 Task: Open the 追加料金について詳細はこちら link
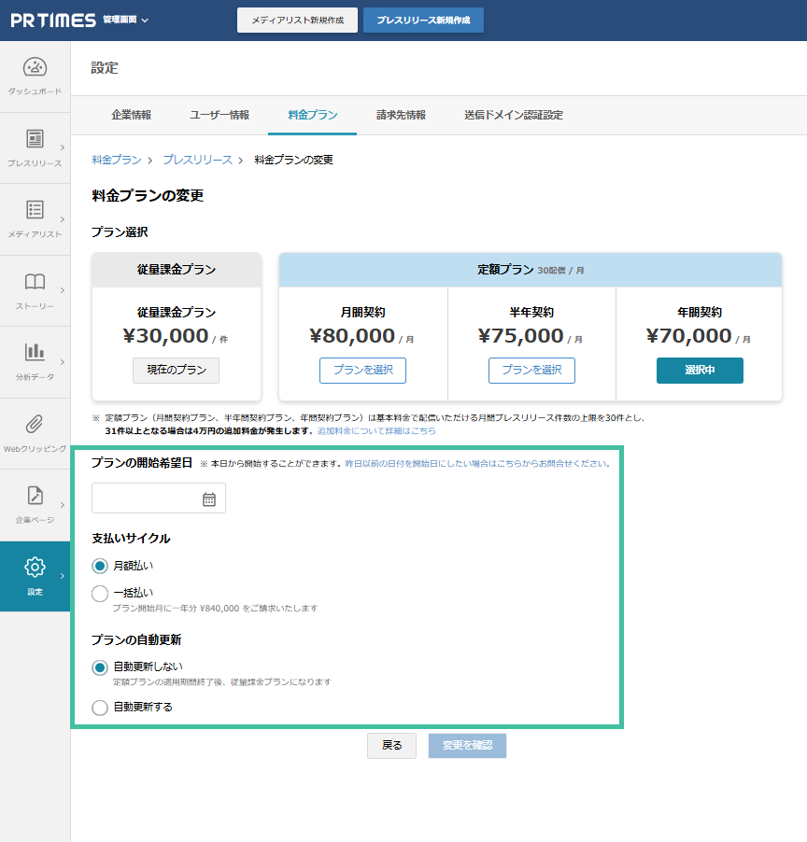(x=376, y=431)
